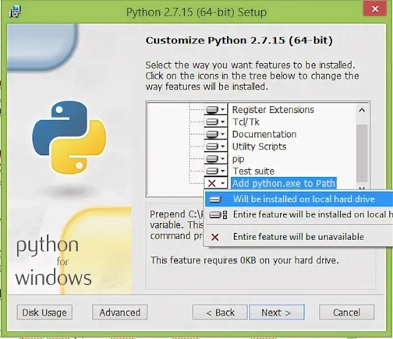The image size is (393, 339).
Task: Cancel the Python setup
Action: click(x=347, y=312)
